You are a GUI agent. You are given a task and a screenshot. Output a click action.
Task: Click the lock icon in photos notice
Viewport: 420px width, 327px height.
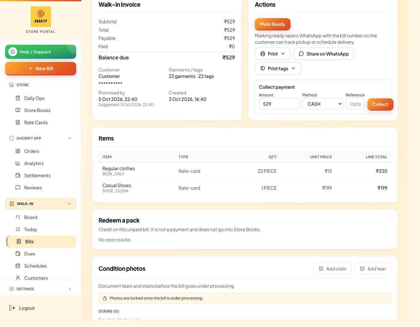tap(105, 298)
